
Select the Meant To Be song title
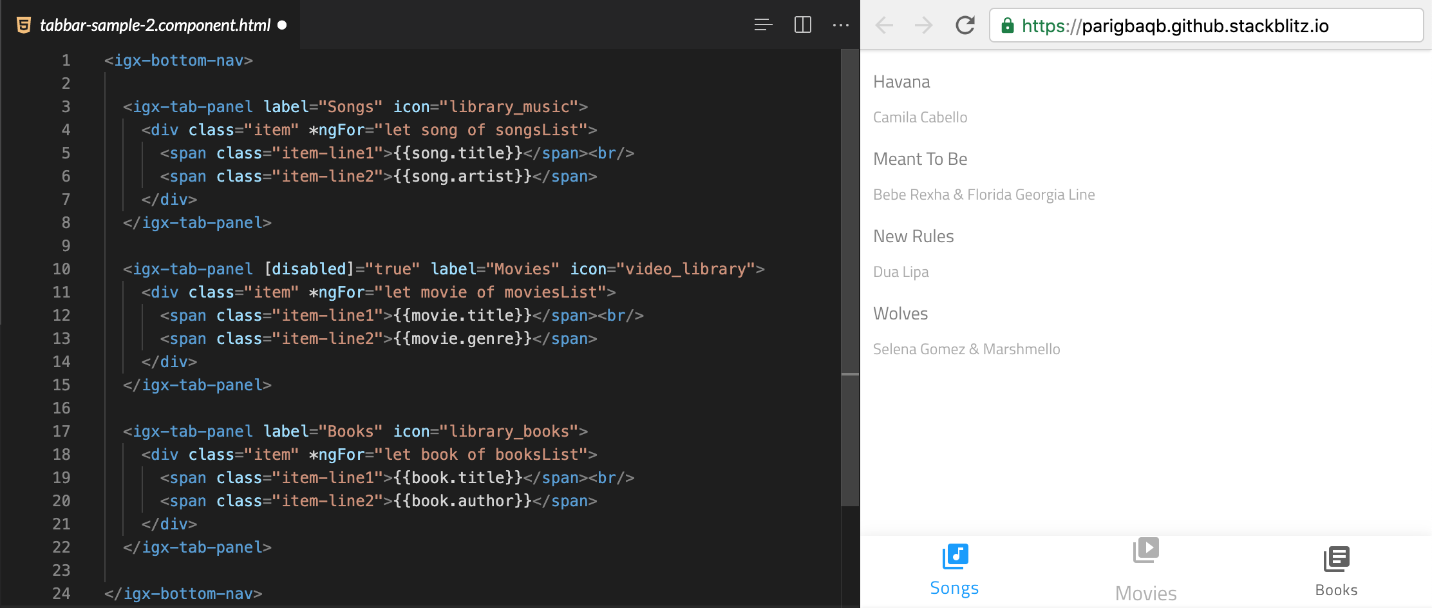pyautogui.click(x=920, y=159)
